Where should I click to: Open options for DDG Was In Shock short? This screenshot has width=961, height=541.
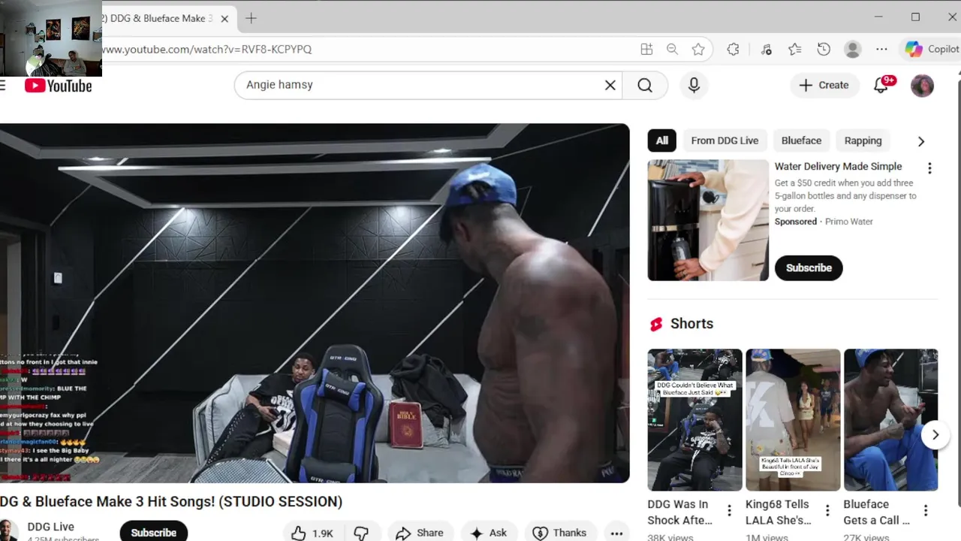tap(729, 511)
